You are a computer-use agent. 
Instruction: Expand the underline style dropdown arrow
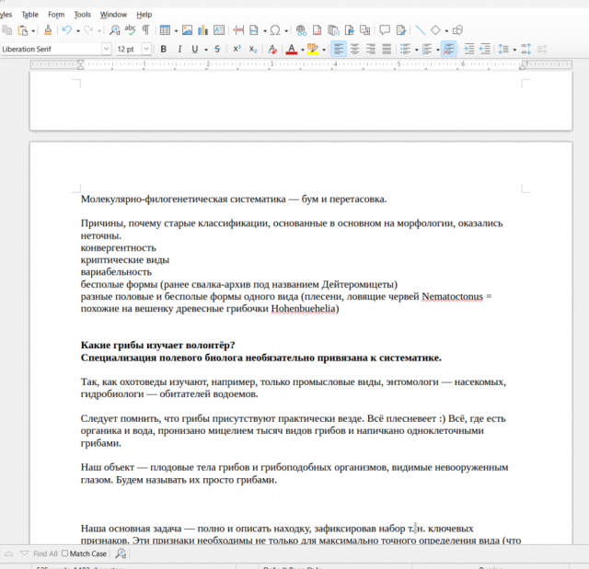(206, 50)
